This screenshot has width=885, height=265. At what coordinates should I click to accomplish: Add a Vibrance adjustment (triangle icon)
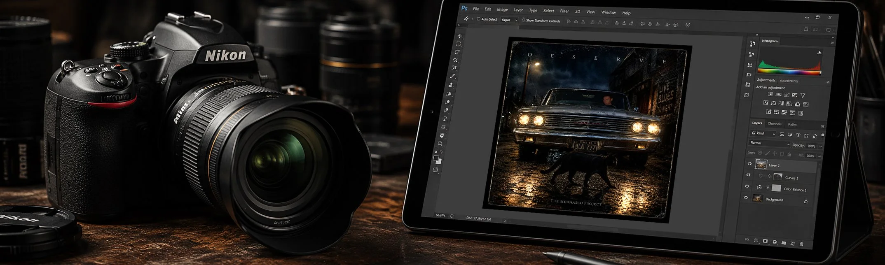803,95
